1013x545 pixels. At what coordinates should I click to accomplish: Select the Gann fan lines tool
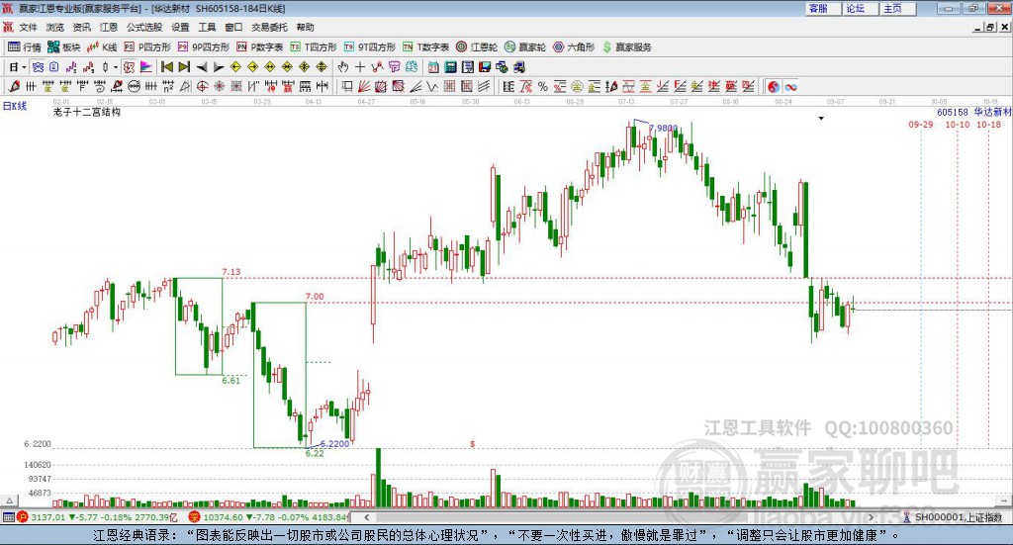(364, 86)
